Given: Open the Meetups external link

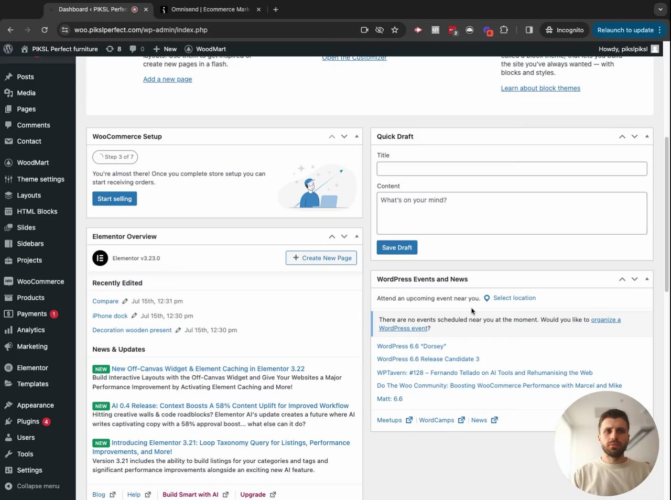Looking at the screenshot, I should pos(395,420).
